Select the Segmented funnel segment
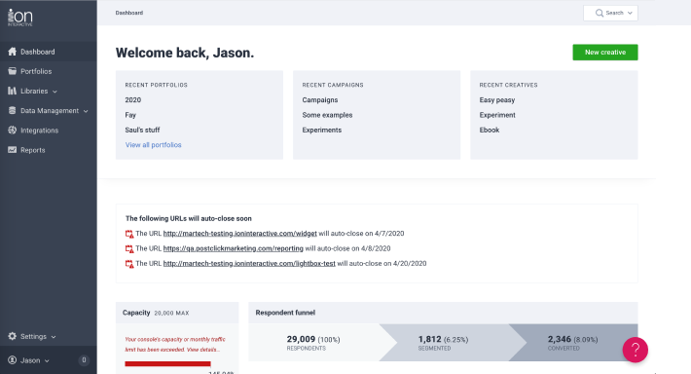 pos(444,343)
